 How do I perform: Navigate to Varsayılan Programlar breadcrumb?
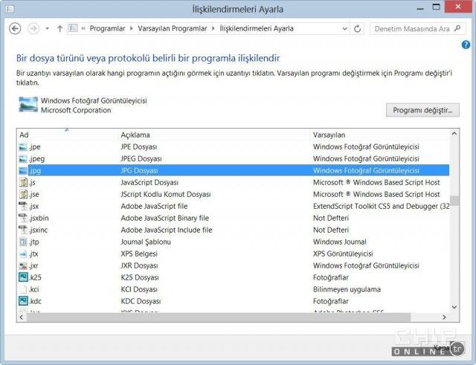point(170,28)
